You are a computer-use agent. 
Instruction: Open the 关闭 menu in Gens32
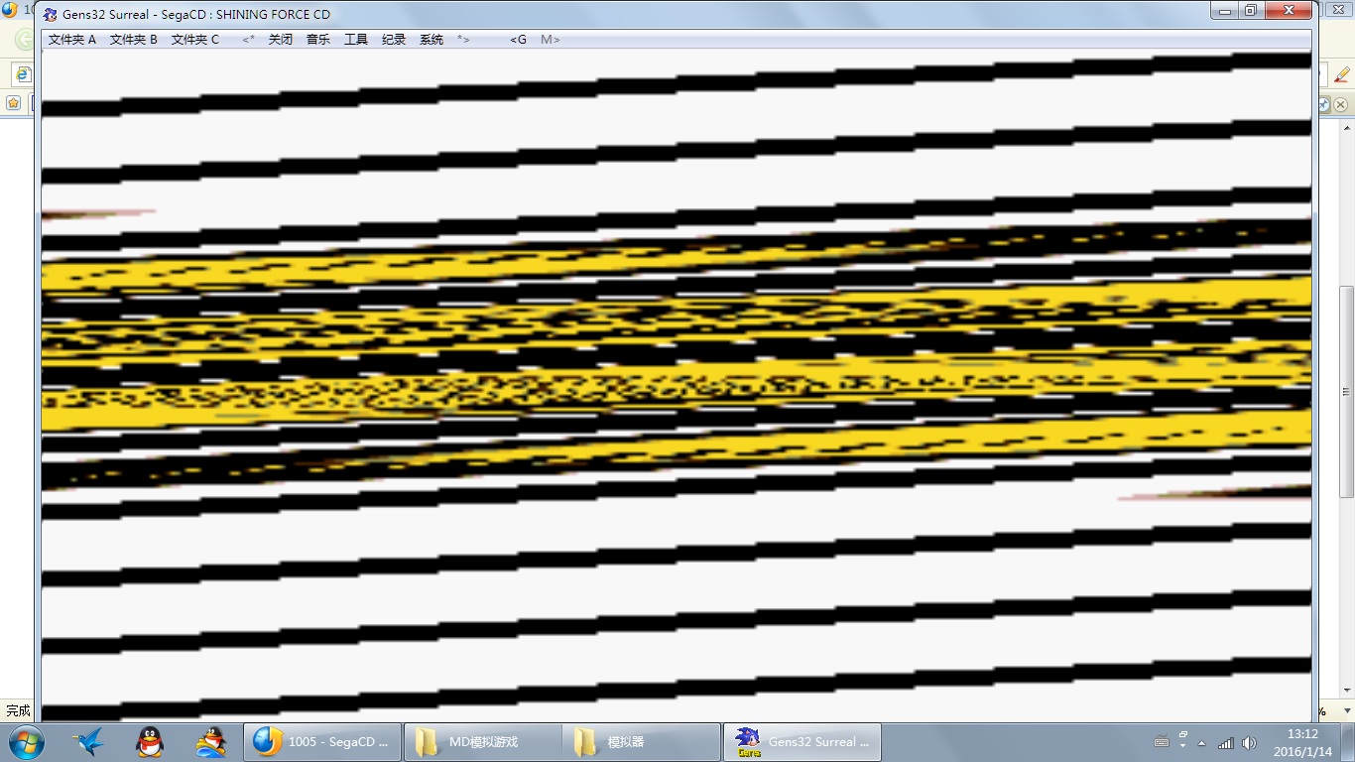click(281, 40)
